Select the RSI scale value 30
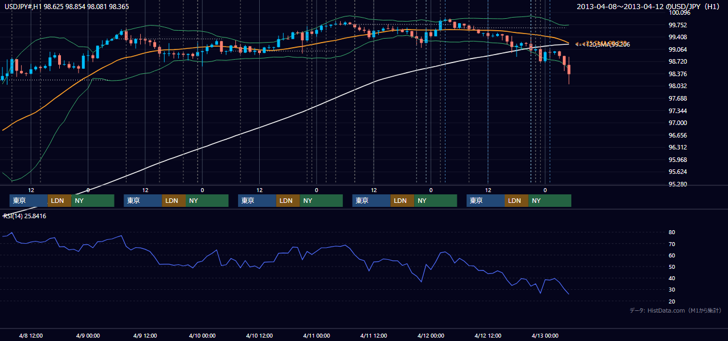Image resolution: width=728 pixels, height=341 pixels. pyautogui.click(x=672, y=289)
